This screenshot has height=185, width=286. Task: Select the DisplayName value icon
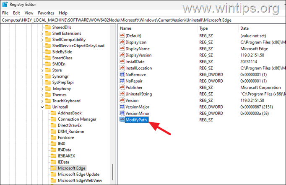coord(122,49)
